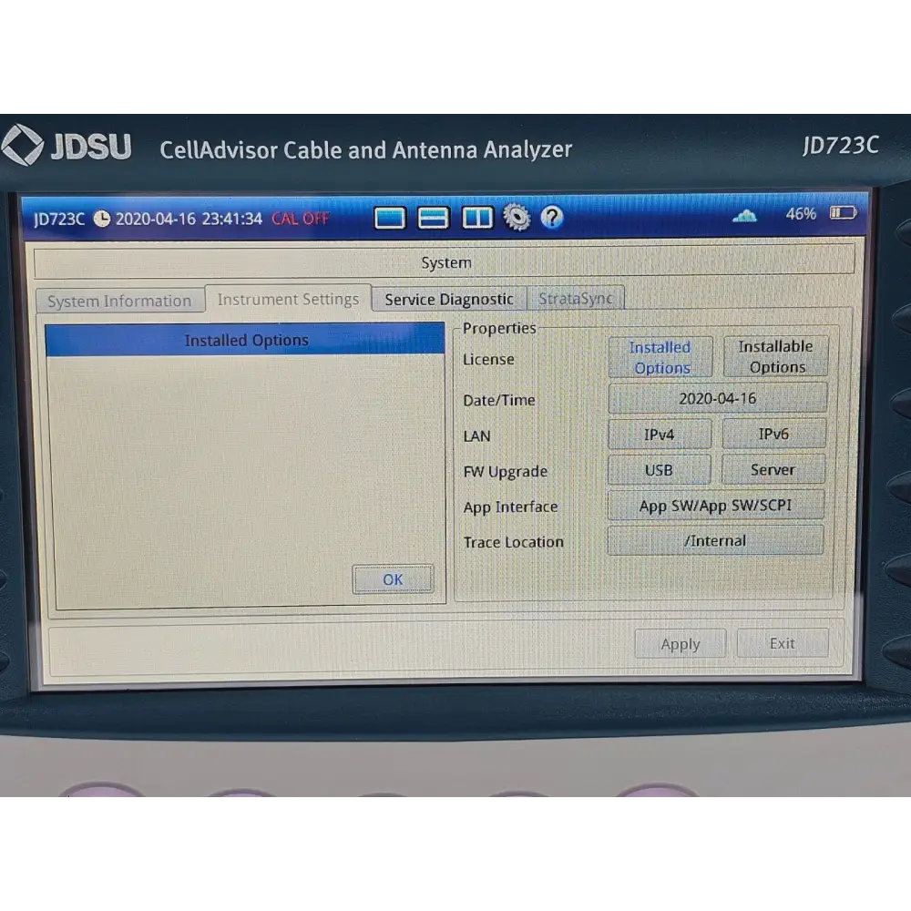
Task: Click the App Interface label
Action: pos(511,507)
